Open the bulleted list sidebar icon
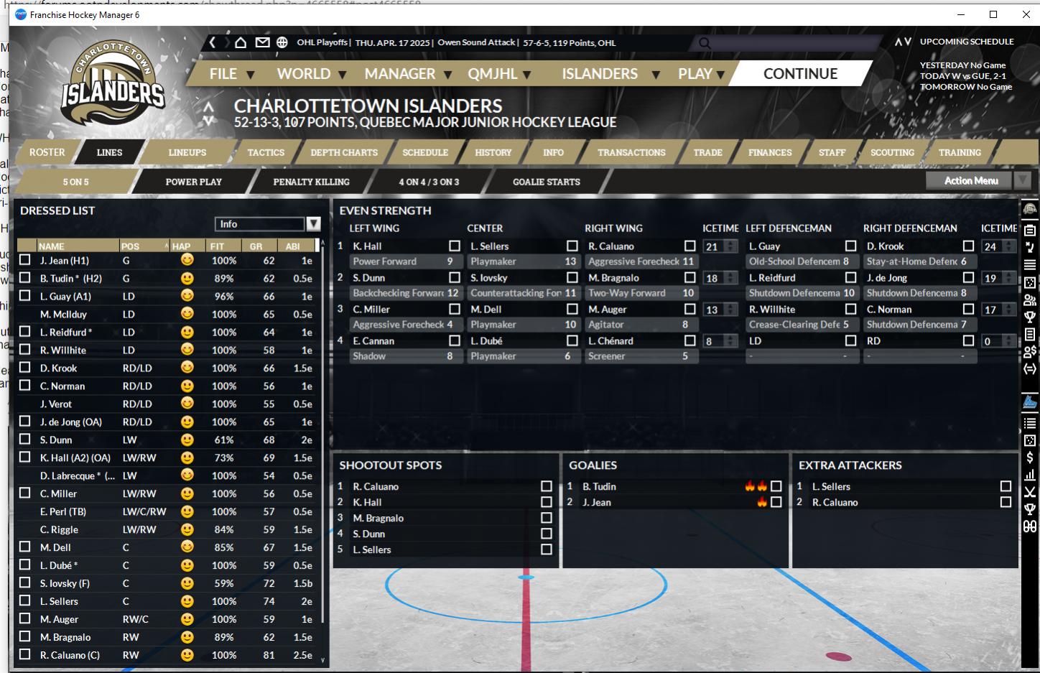The image size is (1040, 673). (1030, 423)
